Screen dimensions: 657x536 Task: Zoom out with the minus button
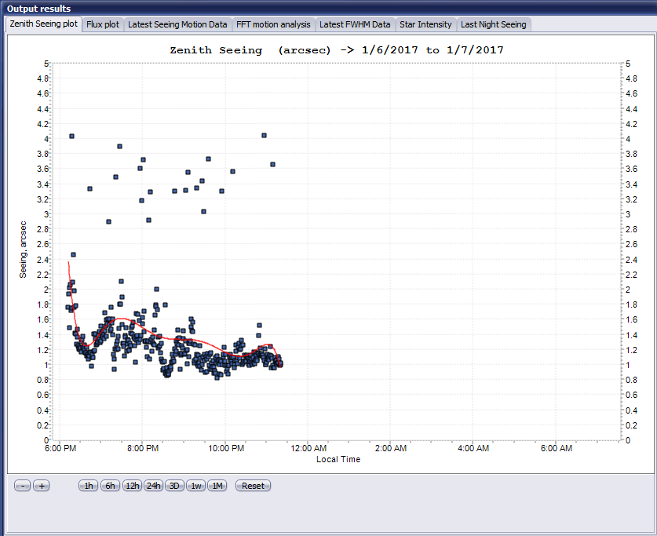pyautogui.click(x=23, y=486)
